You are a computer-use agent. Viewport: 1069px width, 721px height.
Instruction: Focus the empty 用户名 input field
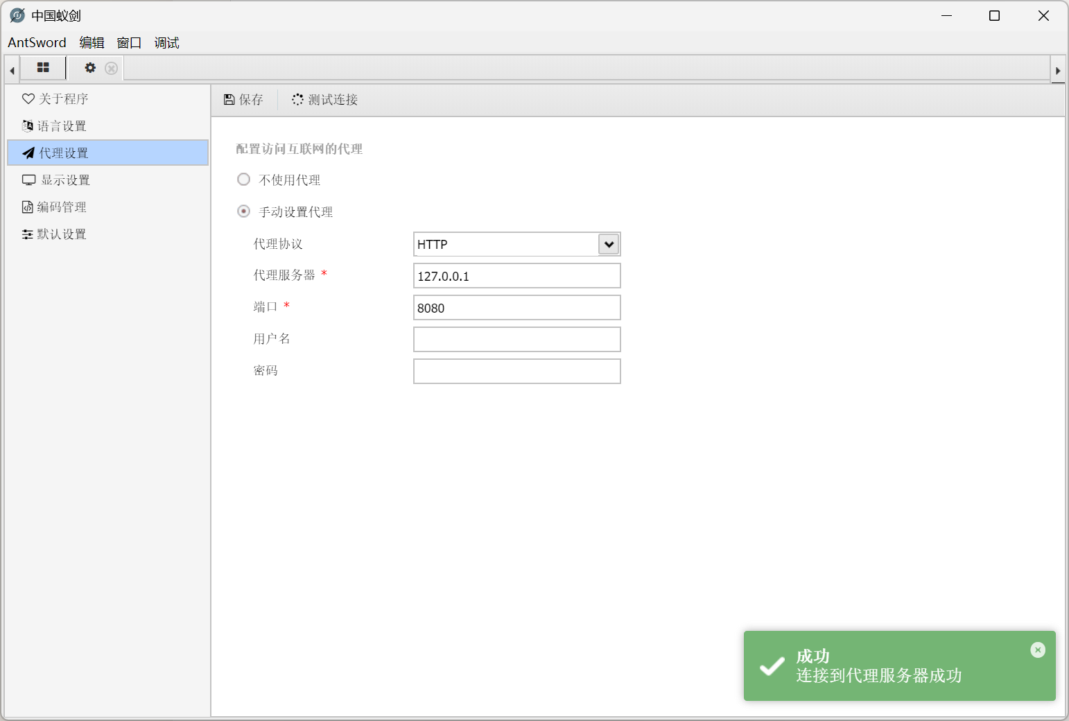click(x=517, y=340)
